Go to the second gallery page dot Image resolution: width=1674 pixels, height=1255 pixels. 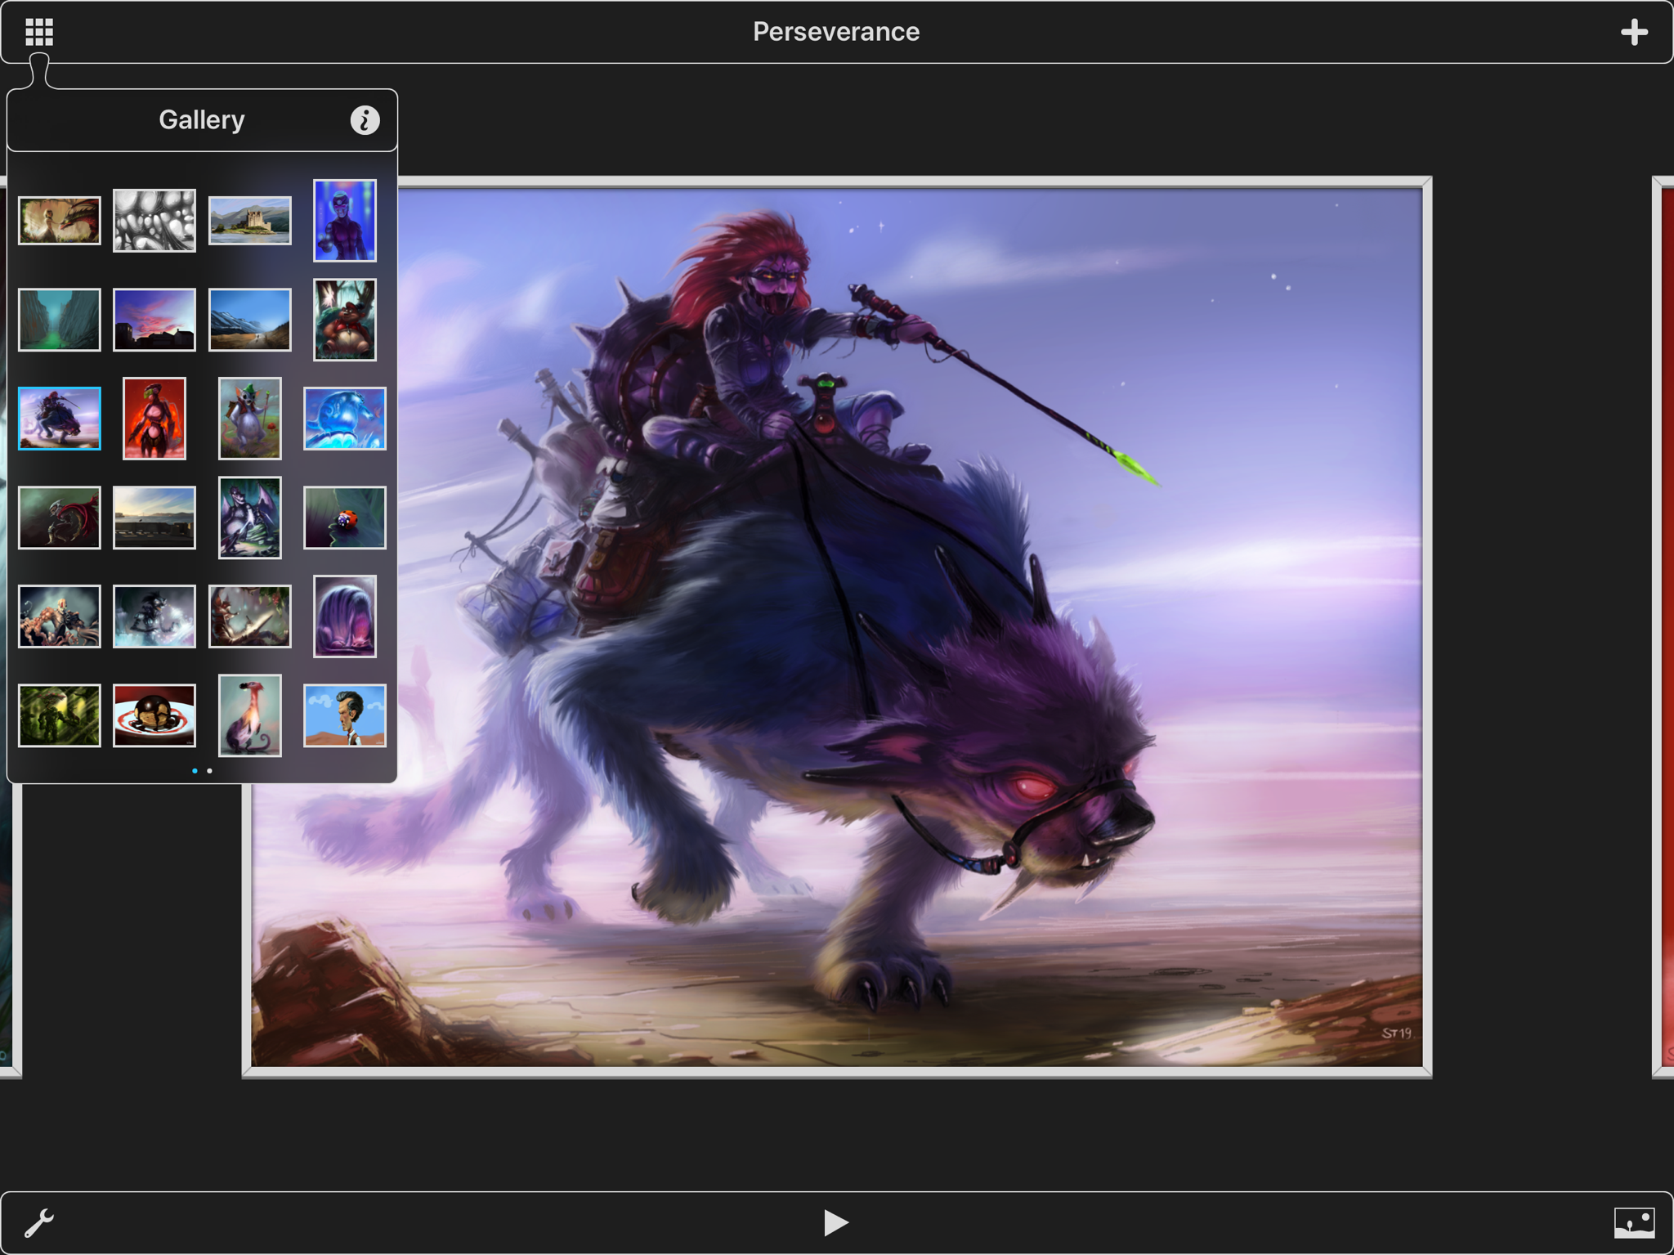coord(210,771)
